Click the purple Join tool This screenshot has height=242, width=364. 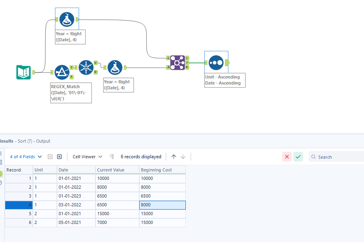(178, 63)
